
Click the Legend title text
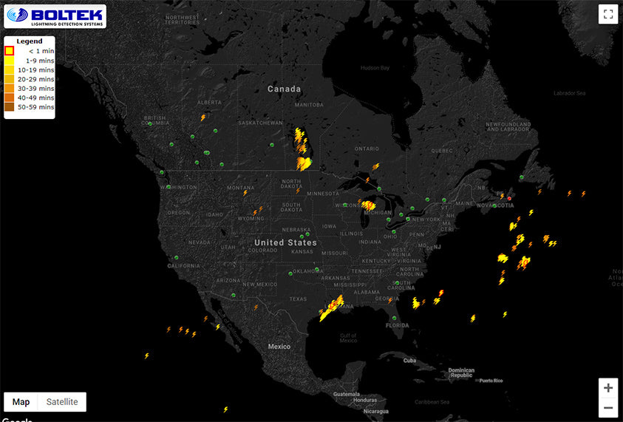click(30, 41)
